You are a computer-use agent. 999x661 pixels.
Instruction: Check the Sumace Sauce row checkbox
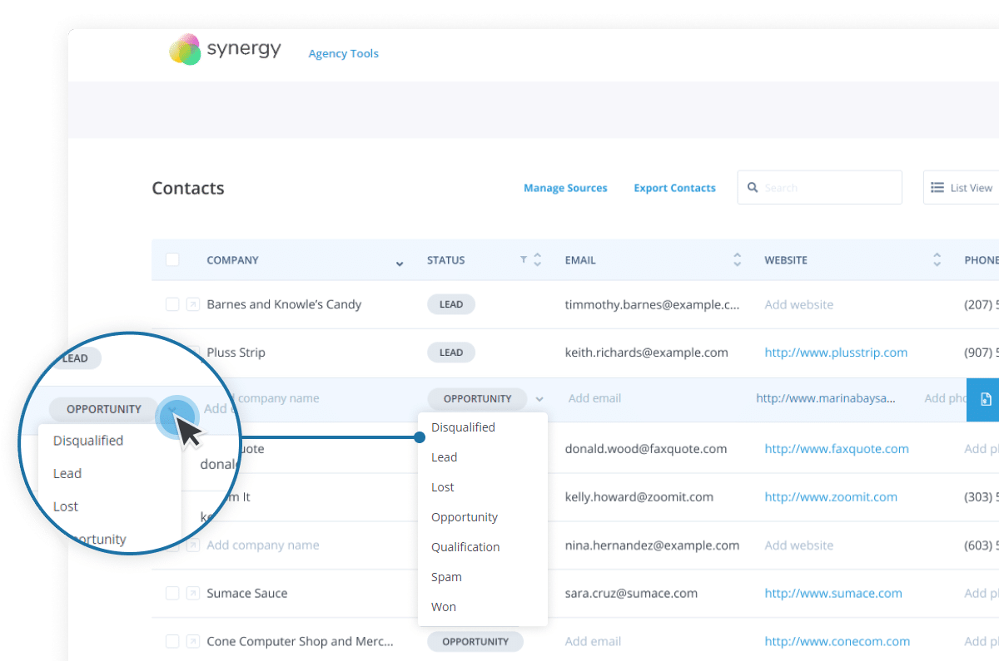pyautogui.click(x=172, y=593)
